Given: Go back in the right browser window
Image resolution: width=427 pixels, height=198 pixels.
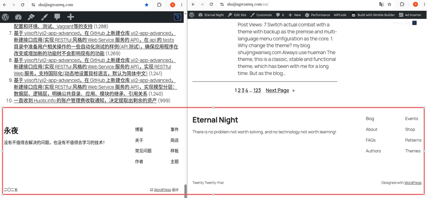Looking at the screenshot, I should click(x=193, y=4).
